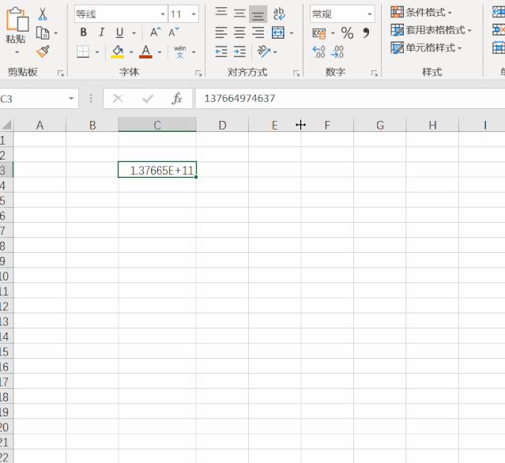
Task: Open 条件格式 conditional formatting menu
Action: click(x=421, y=12)
